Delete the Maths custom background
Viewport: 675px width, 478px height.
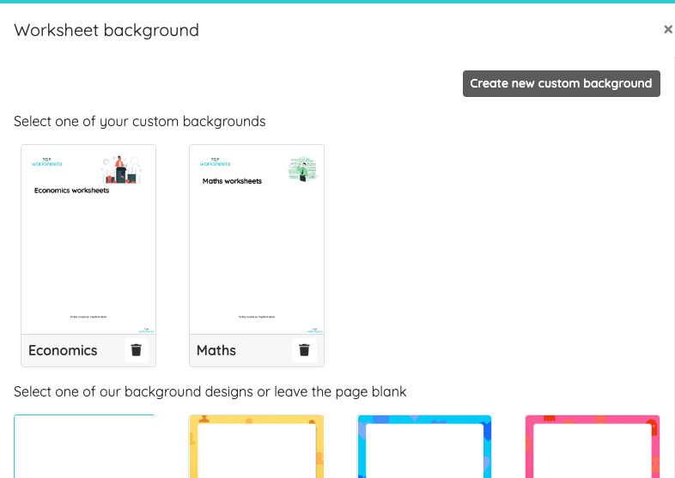coord(304,350)
